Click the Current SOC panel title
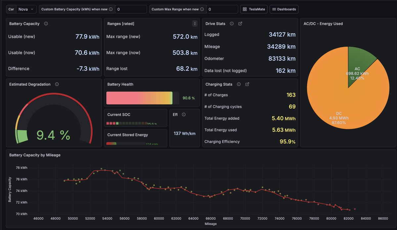 (x=119, y=115)
